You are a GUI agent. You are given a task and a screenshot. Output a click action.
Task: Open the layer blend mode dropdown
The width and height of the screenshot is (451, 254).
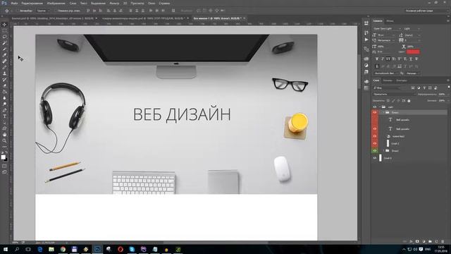tap(394, 94)
